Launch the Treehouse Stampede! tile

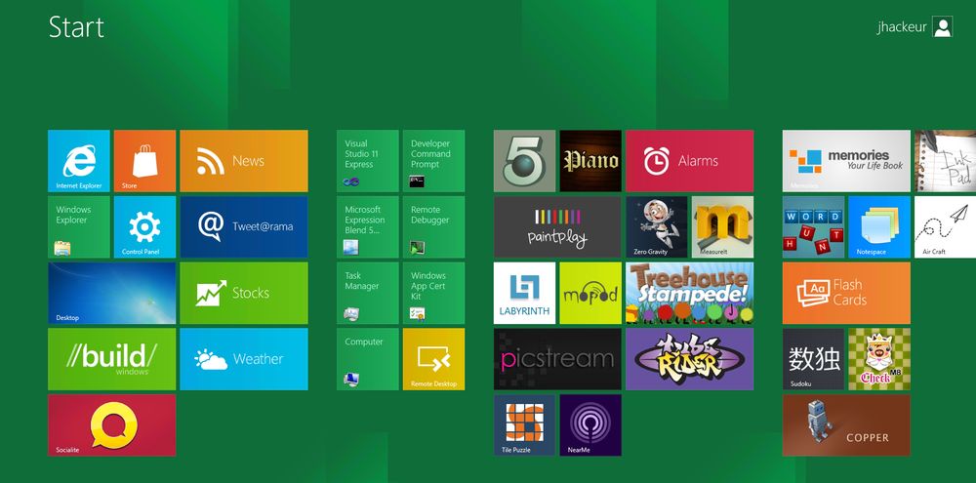pos(690,293)
